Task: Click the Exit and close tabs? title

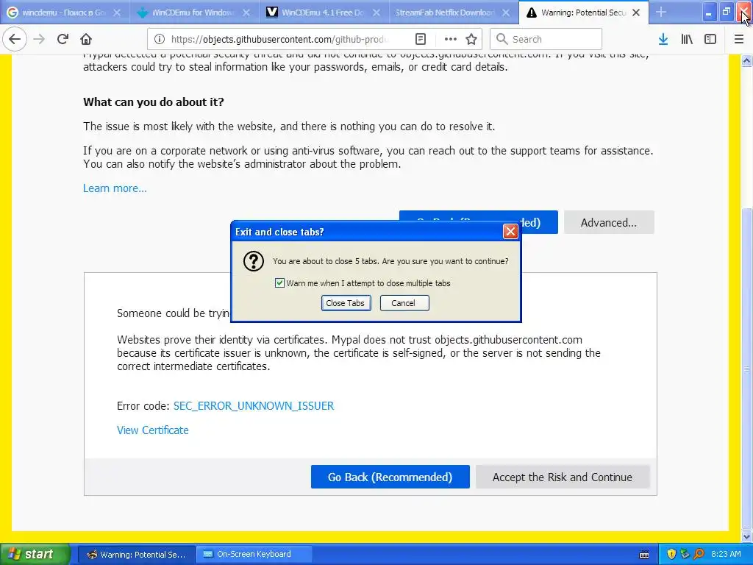Action: coord(279,232)
